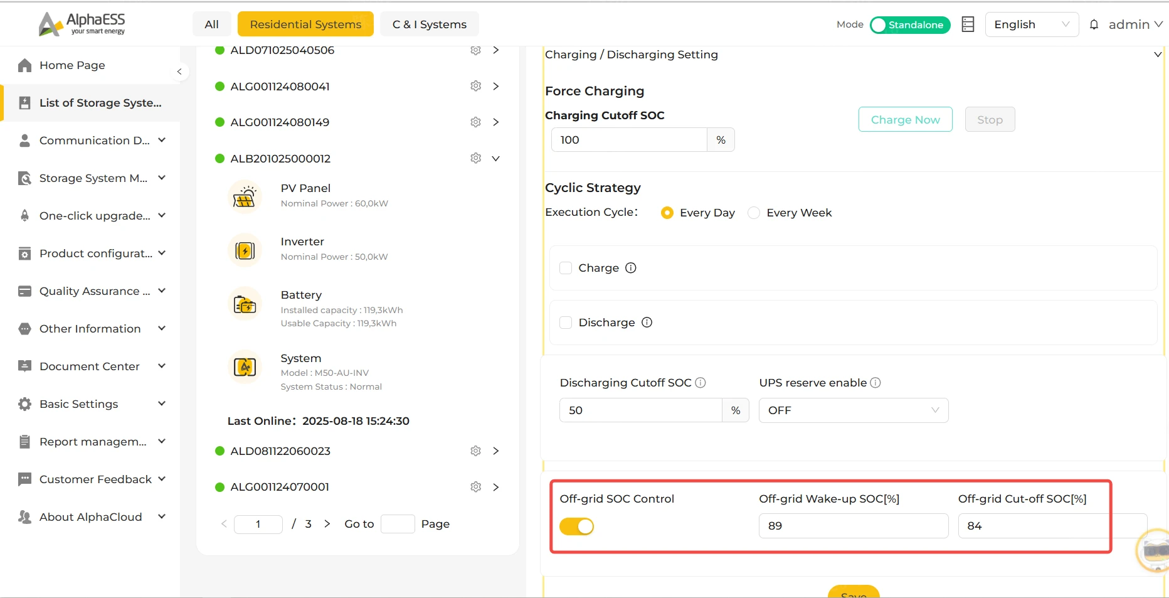
Task: Click the Quality Assurance card icon
Action: click(x=24, y=291)
